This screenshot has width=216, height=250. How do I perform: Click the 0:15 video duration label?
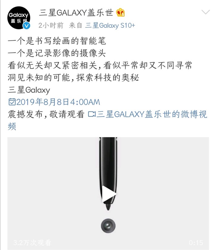(x=196, y=243)
